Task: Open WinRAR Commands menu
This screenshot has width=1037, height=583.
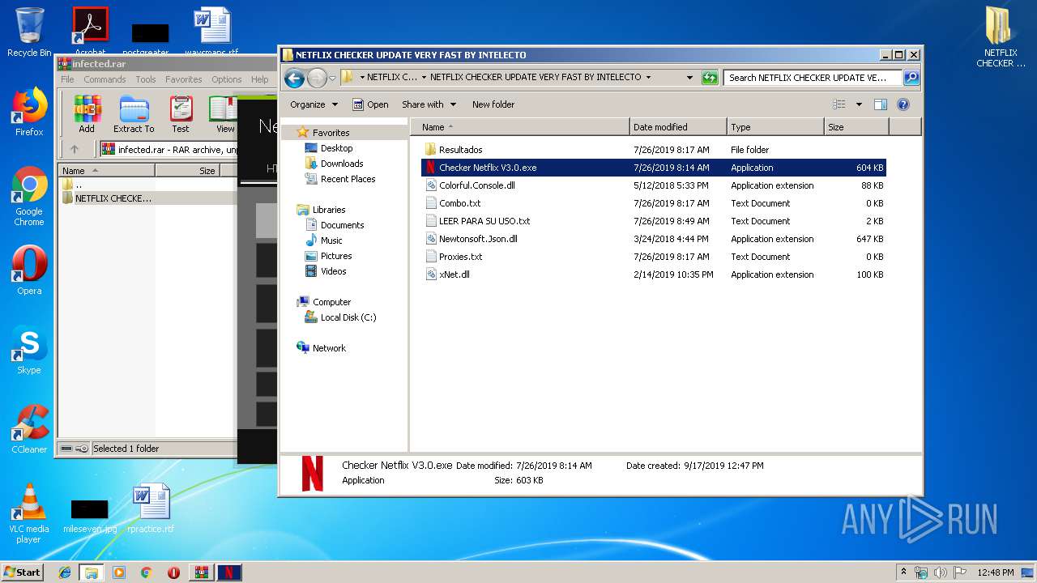Action: pyautogui.click(x=105, y=79)
